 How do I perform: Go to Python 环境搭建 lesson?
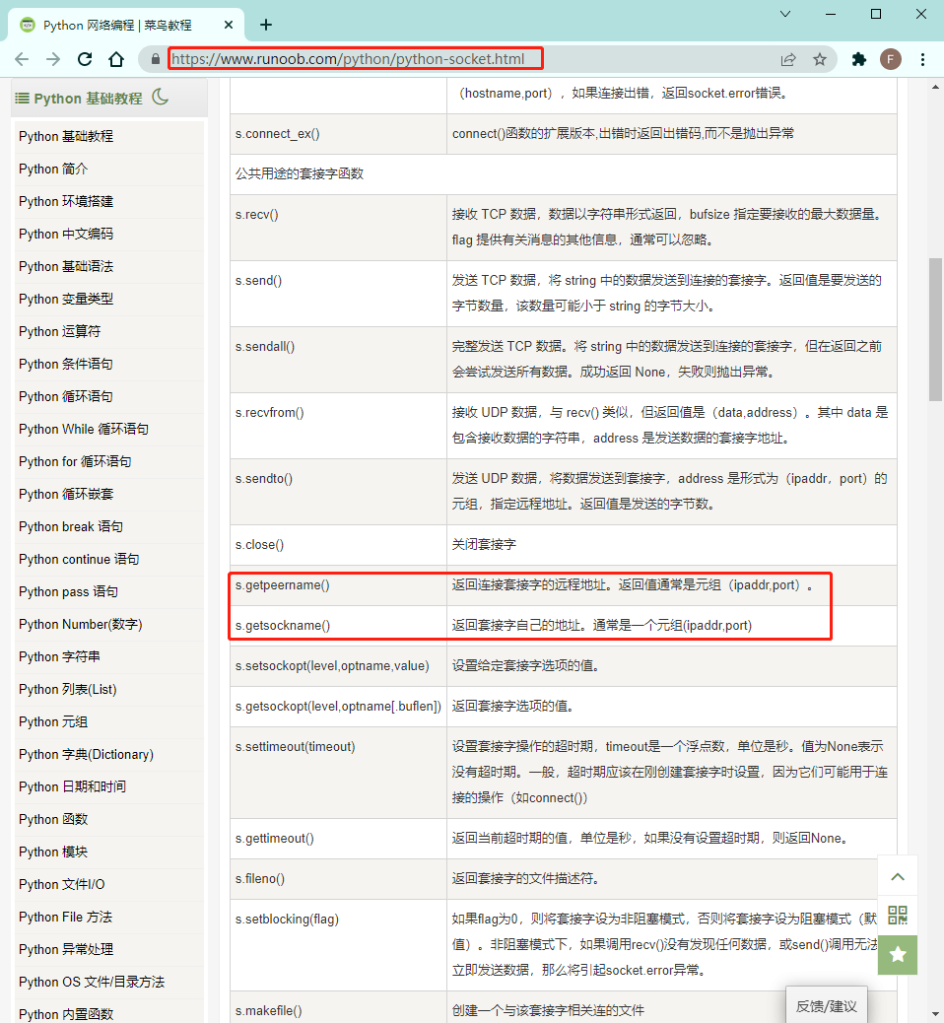pos(66,202)
